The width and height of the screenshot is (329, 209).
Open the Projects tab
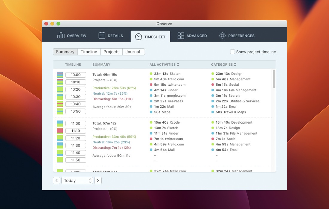111,52
